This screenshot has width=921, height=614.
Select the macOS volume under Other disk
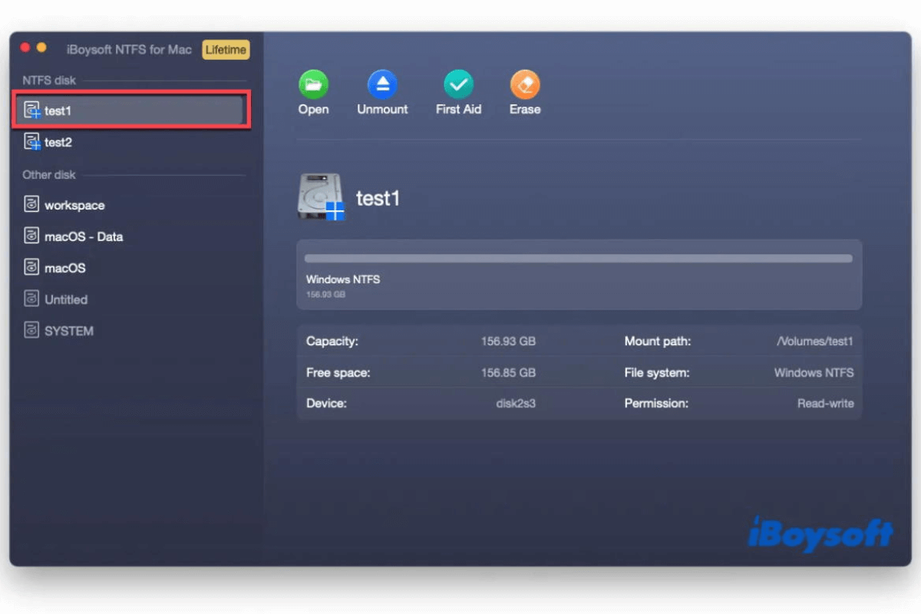click(x=64, y=268)
